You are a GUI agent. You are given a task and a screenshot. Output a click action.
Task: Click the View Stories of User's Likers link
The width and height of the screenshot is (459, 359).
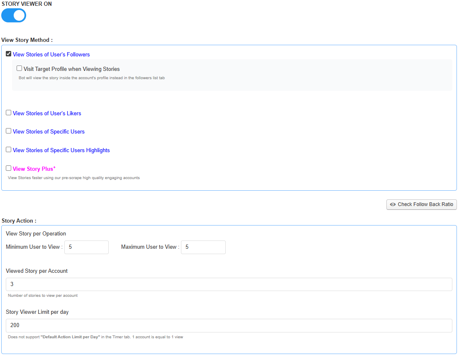[47, 114]
